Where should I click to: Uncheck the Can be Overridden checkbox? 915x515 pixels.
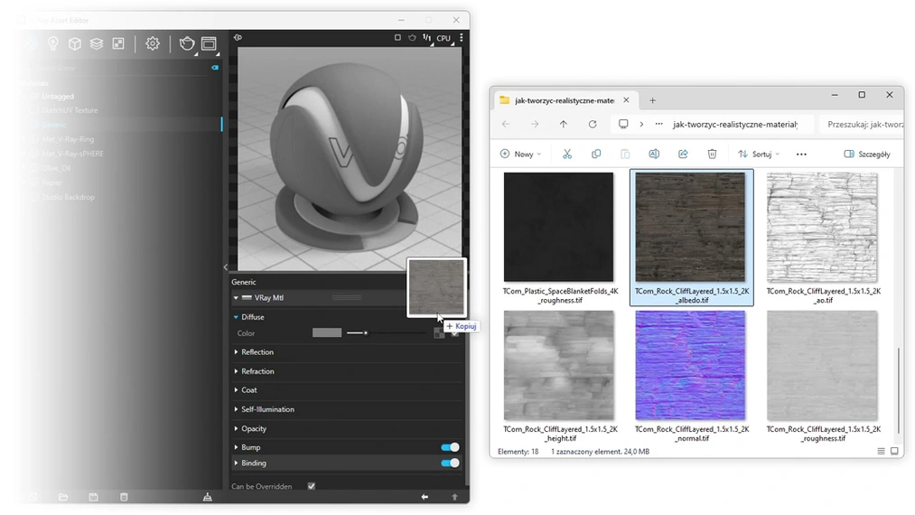pyautogui.click(x=312, y=486)
